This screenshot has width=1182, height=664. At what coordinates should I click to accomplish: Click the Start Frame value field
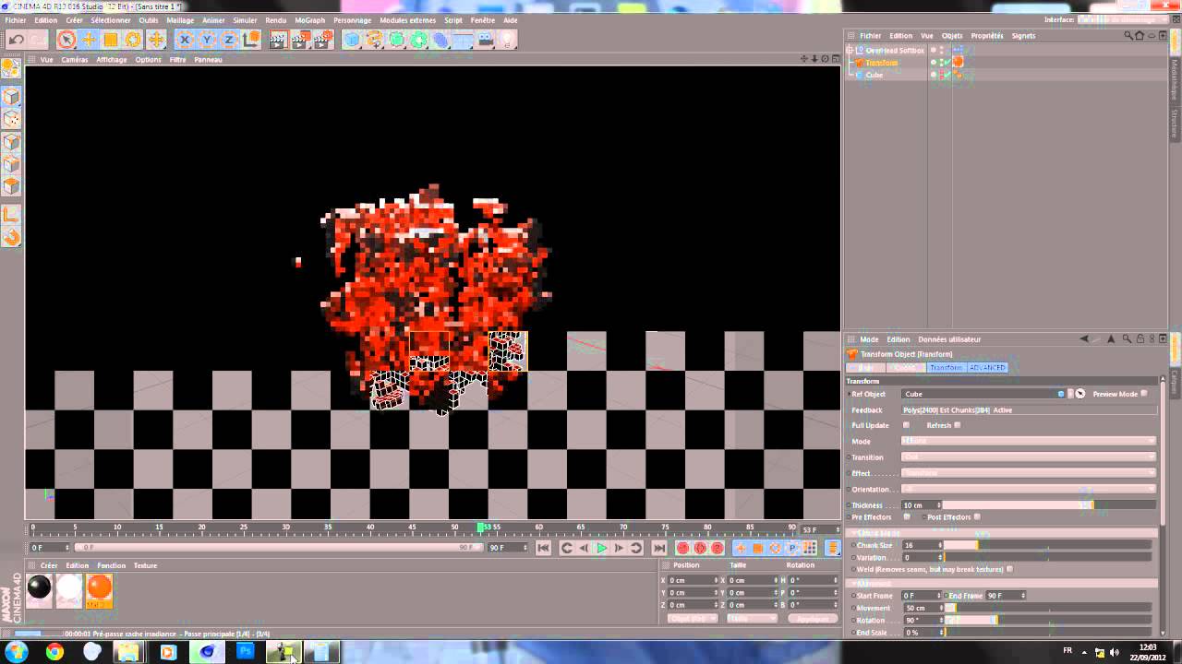pyautogui.click(x=921, y=596)
